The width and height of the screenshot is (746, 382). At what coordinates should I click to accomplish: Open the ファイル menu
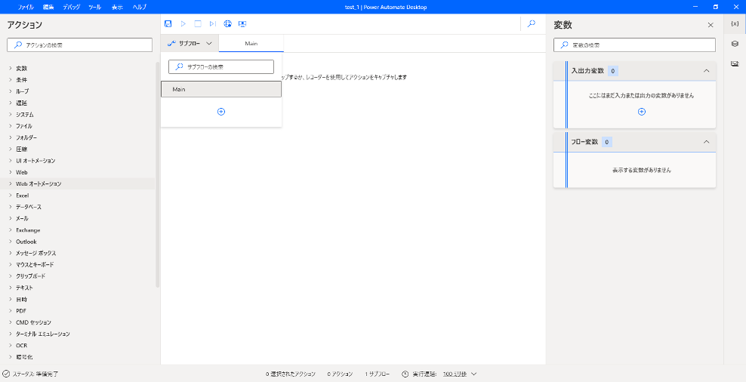[x=26, y=7]
